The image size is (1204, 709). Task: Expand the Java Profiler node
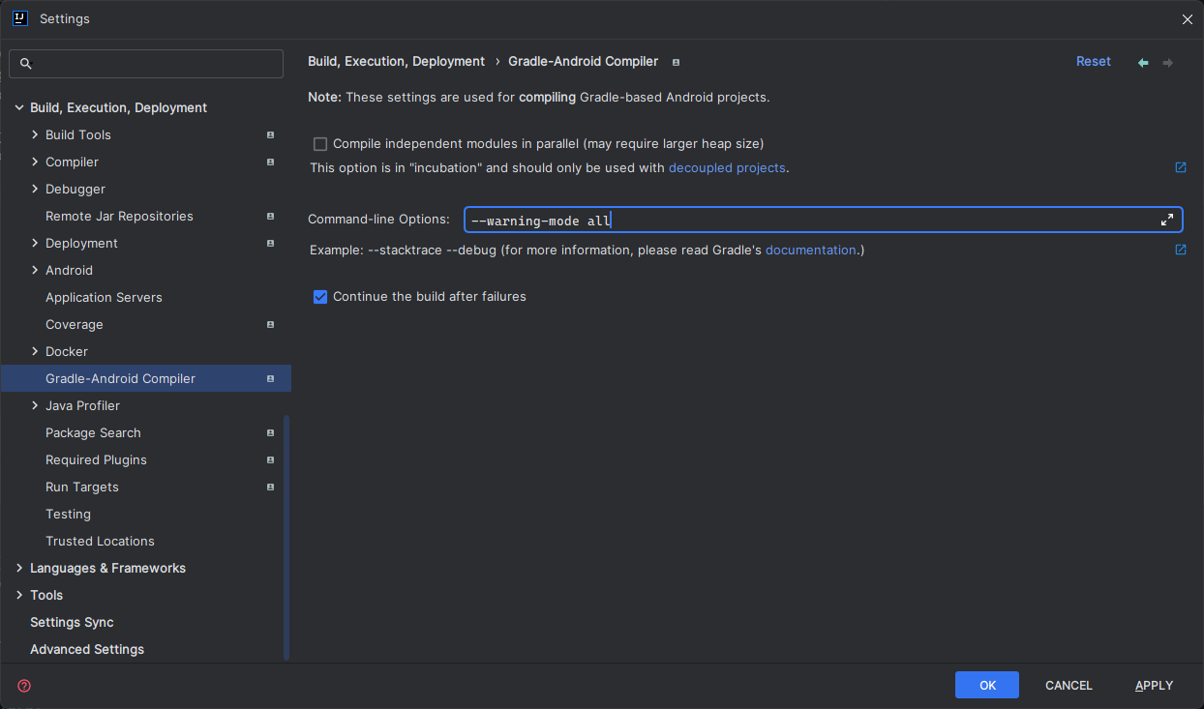(x=35, y=405)
